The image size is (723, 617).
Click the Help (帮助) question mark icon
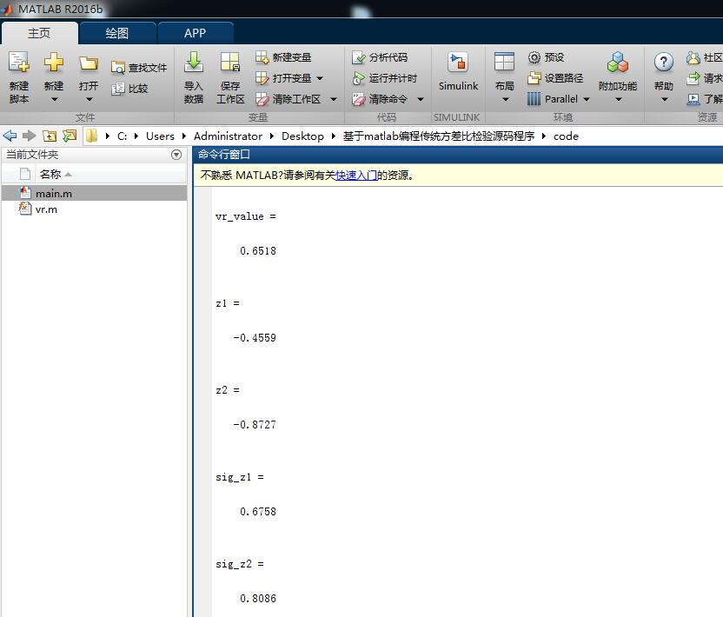click(x=664, y=62)
